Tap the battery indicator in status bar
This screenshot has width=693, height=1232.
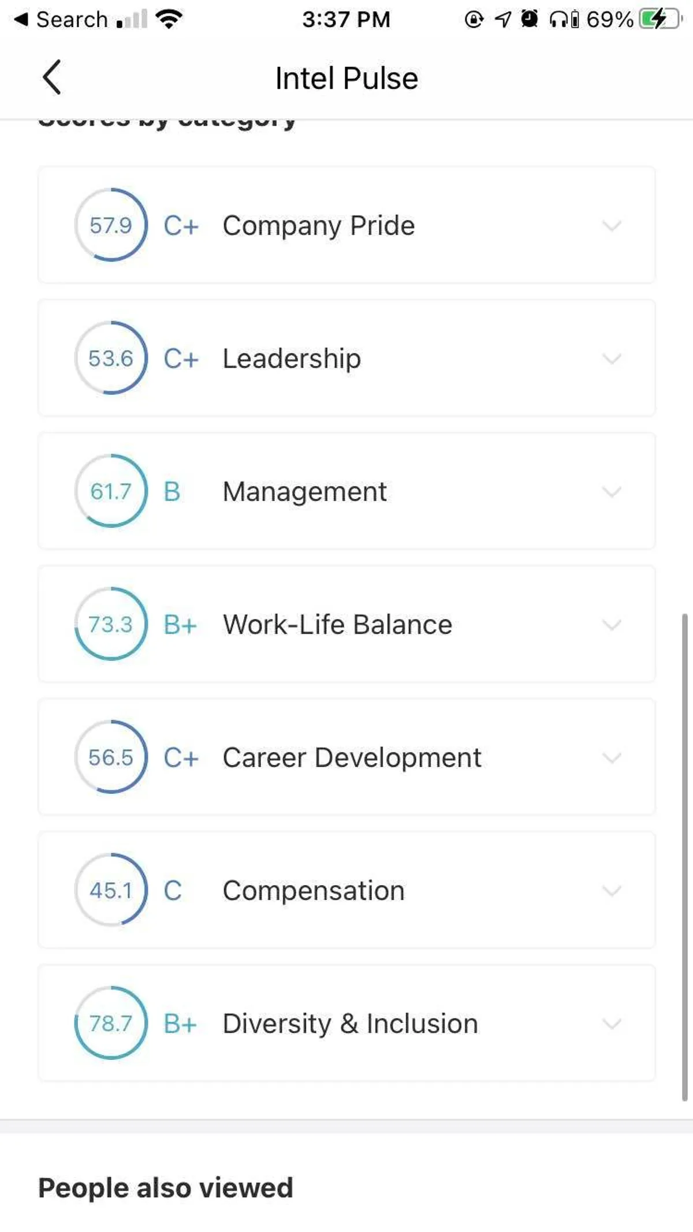click(660, 20)
